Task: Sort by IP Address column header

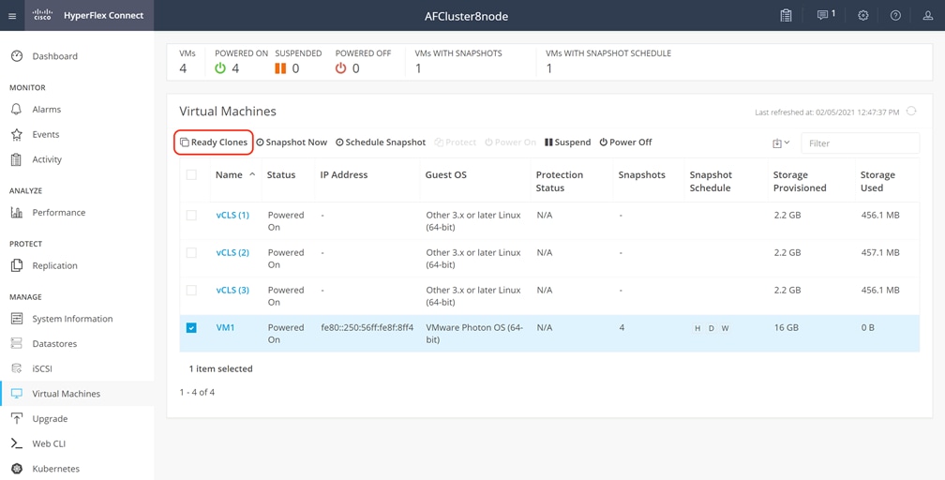Action: [343, 175]
